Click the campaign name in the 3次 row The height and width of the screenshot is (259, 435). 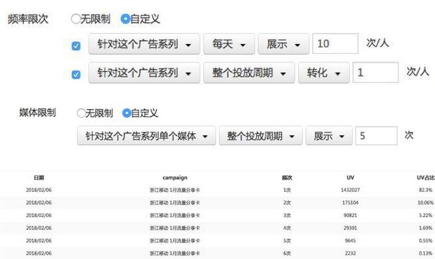(175, 216)
